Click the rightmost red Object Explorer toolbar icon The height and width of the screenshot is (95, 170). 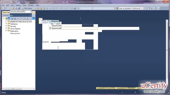pyautogui.click(x=27, y=19)
